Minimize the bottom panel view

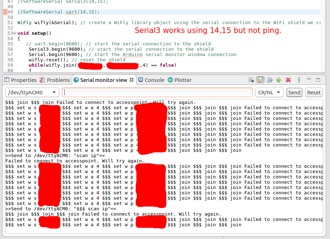pos(309,80)
